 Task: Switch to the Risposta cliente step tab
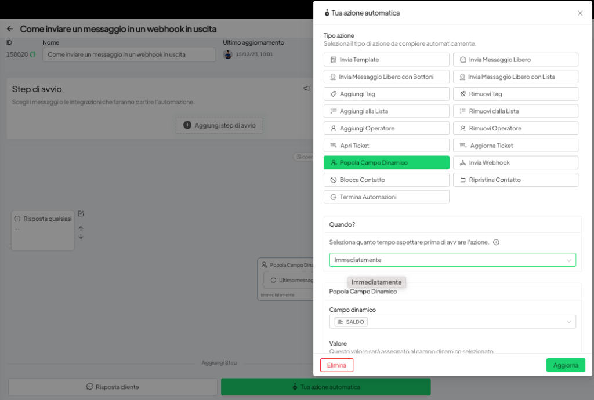click(x=113, y=387)
